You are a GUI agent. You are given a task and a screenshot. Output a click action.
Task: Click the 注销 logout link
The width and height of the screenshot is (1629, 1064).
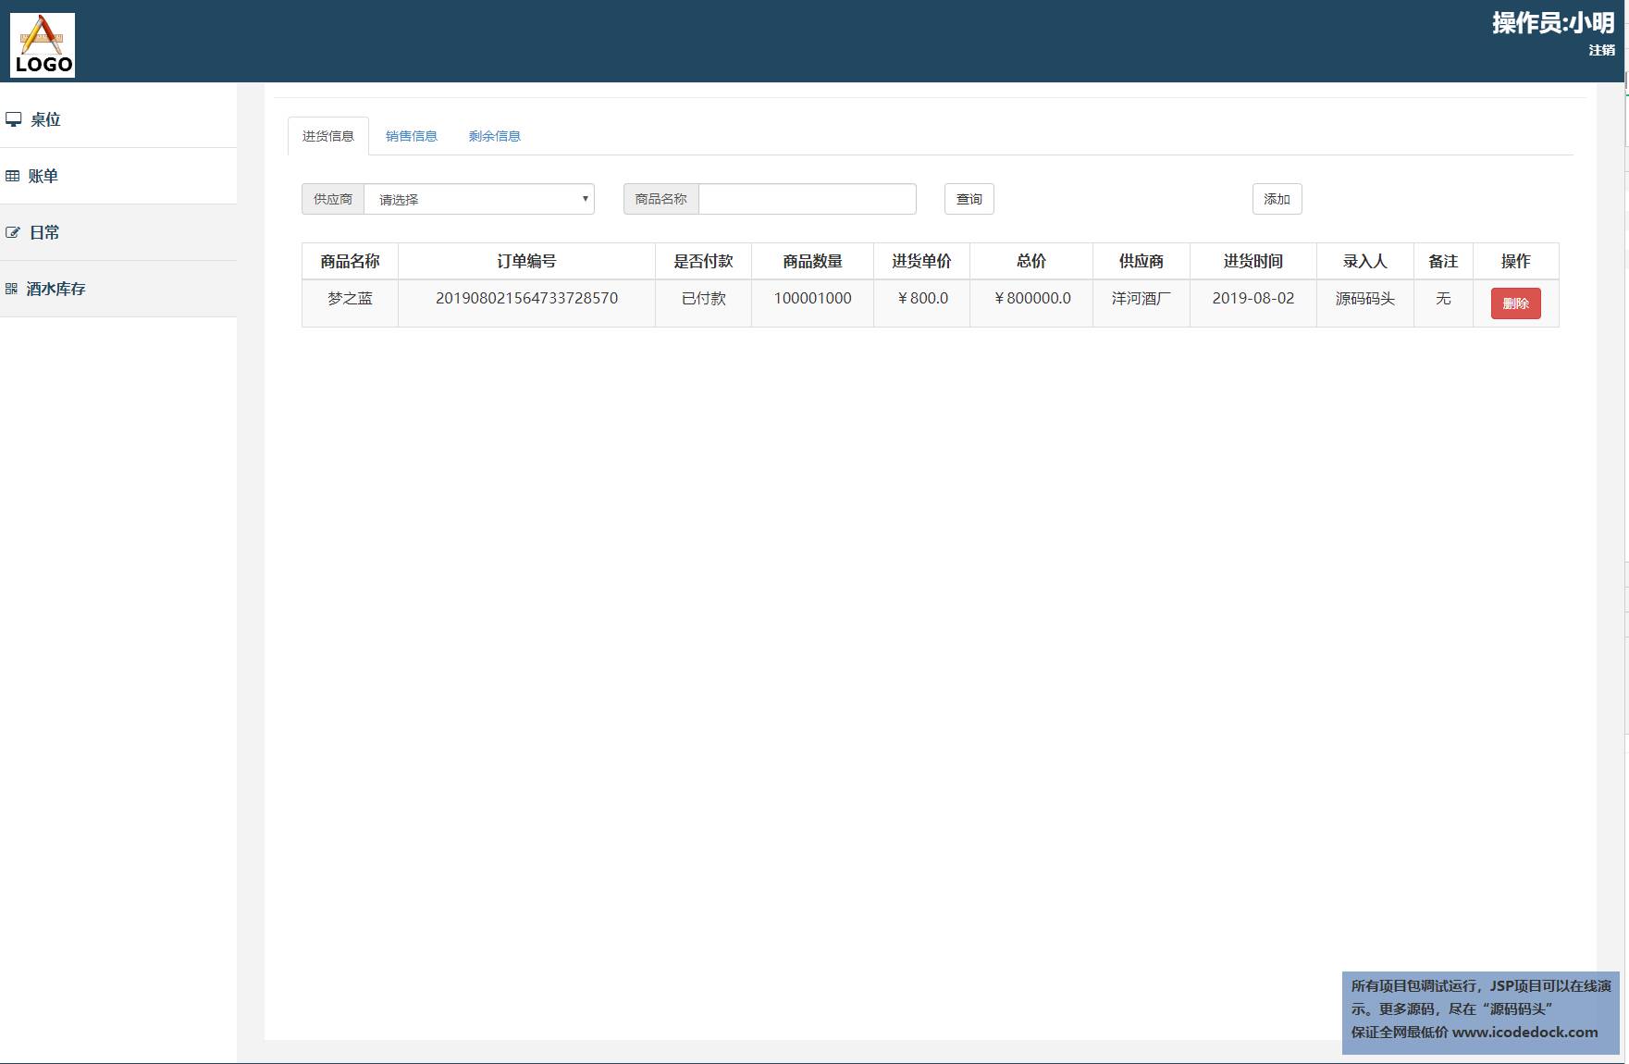tap(1602, 50)
